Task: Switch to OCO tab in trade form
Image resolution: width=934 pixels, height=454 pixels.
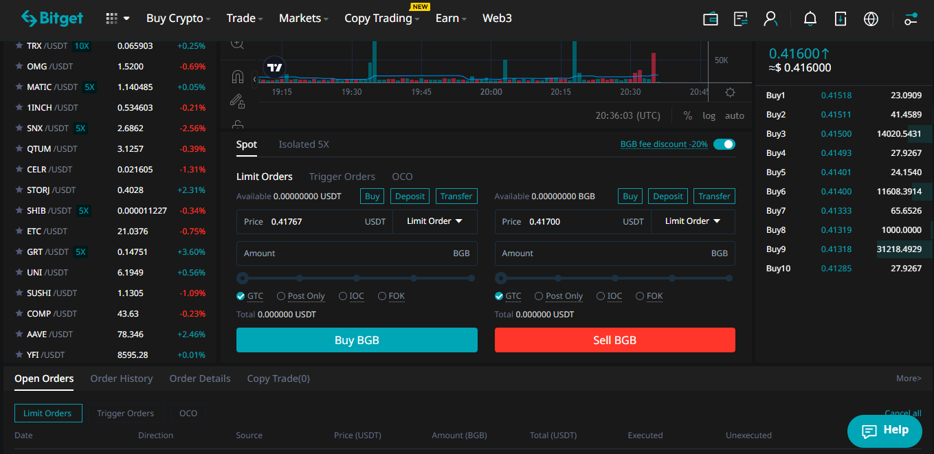Action: pos(402,177)
